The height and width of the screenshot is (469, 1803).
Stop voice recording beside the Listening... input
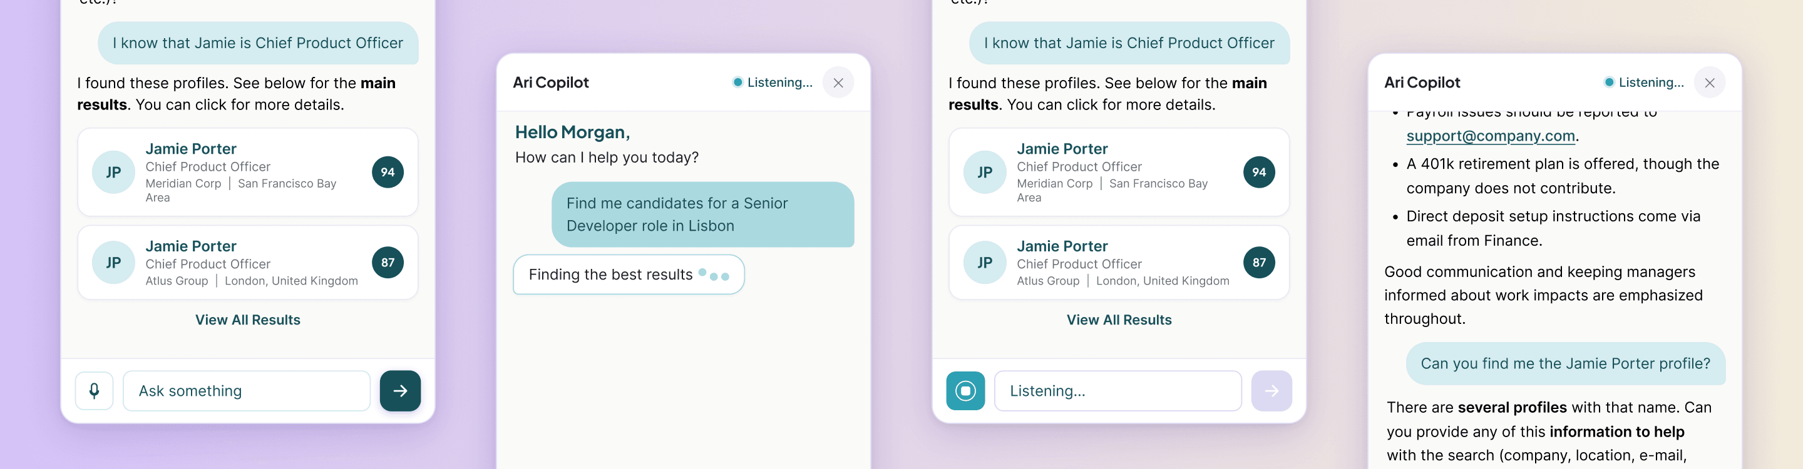(965, 391)
